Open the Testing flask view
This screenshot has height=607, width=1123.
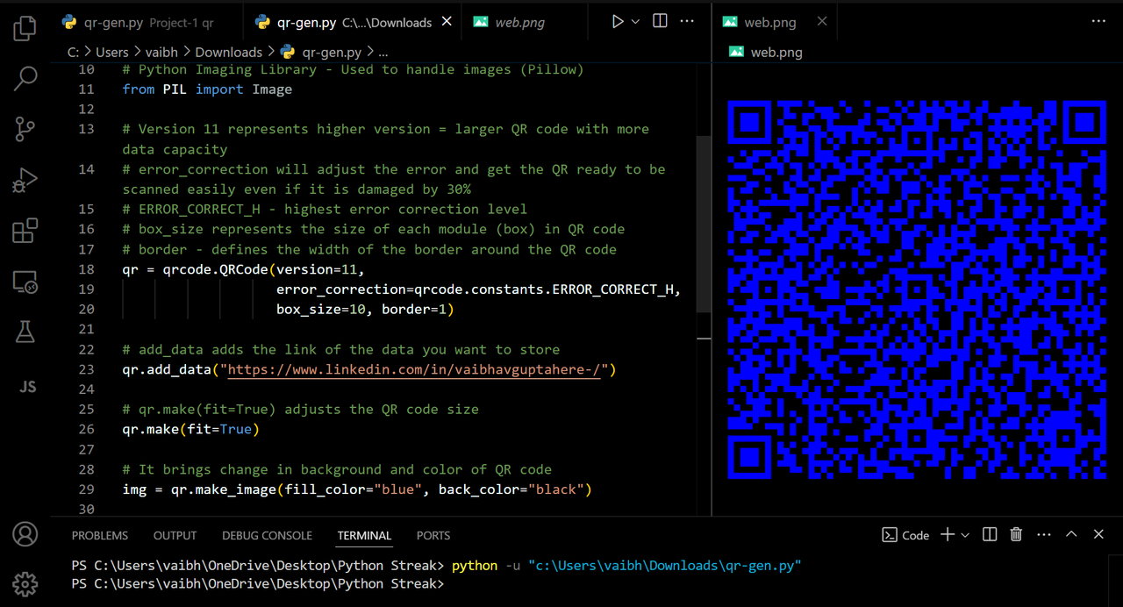coord(25,332)
